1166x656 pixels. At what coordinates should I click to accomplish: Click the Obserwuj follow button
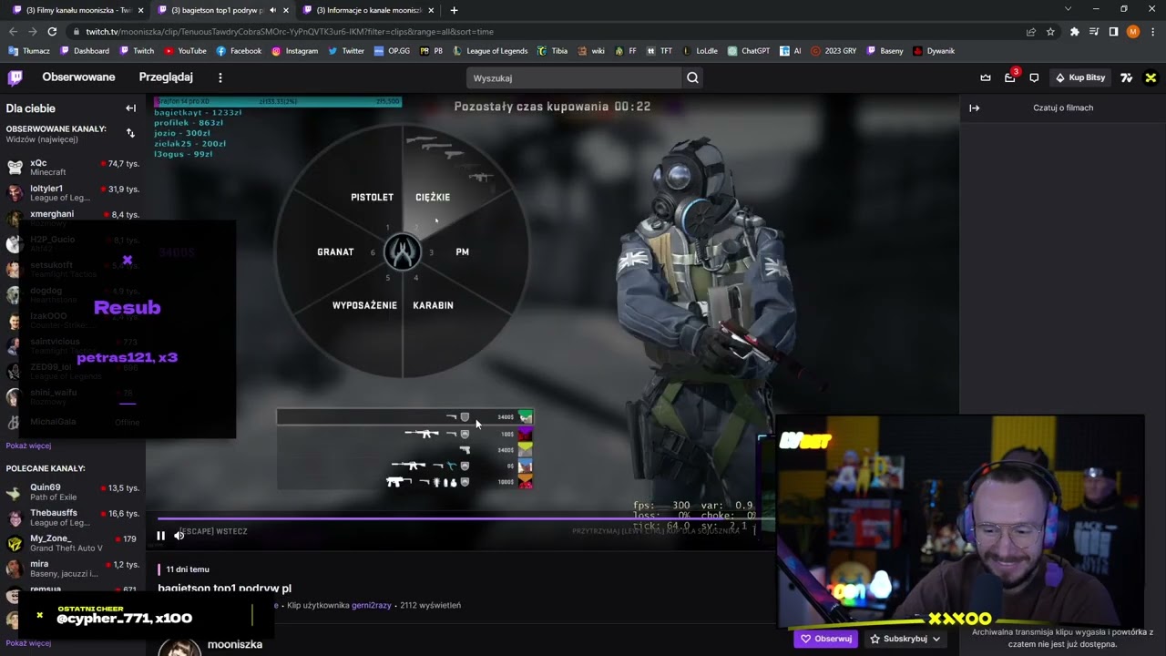pyautogui.click(x=826, y=639)
